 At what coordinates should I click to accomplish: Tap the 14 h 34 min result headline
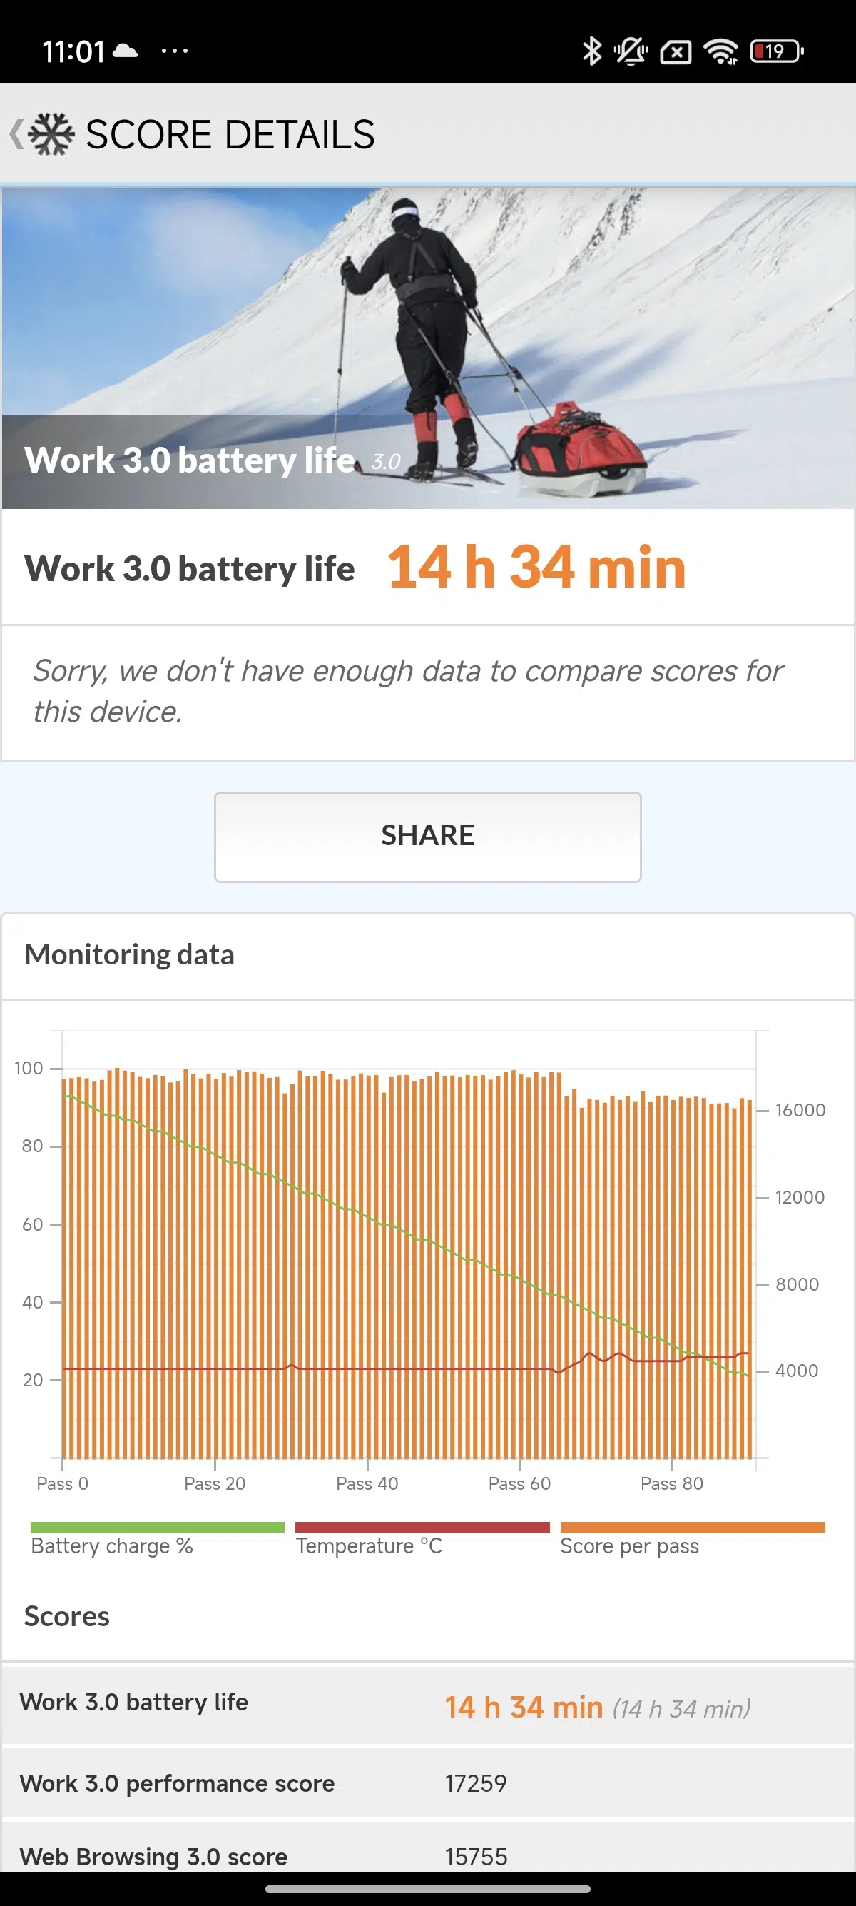pyautogui.click(x=536, y=568)
